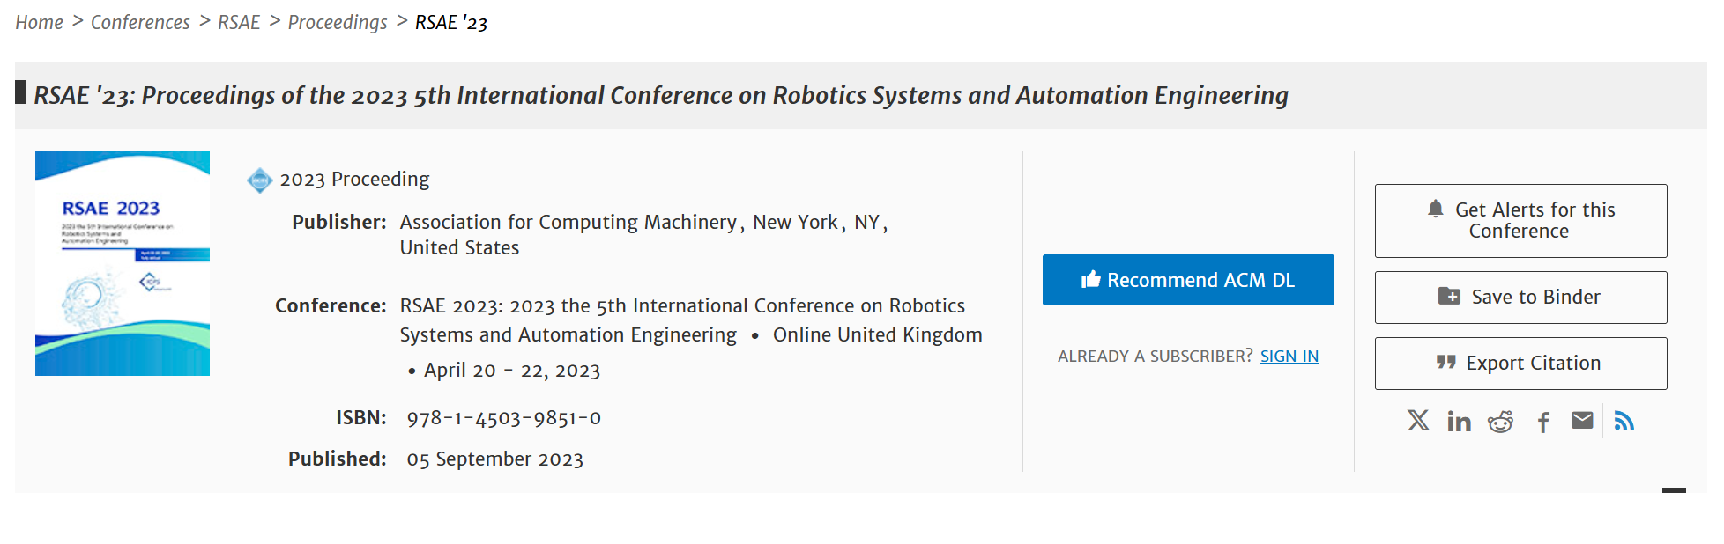The height and width of the screenshot is (544, 1724).
Task: Share by email envelope icon
Action: [x=1582, y=421]
